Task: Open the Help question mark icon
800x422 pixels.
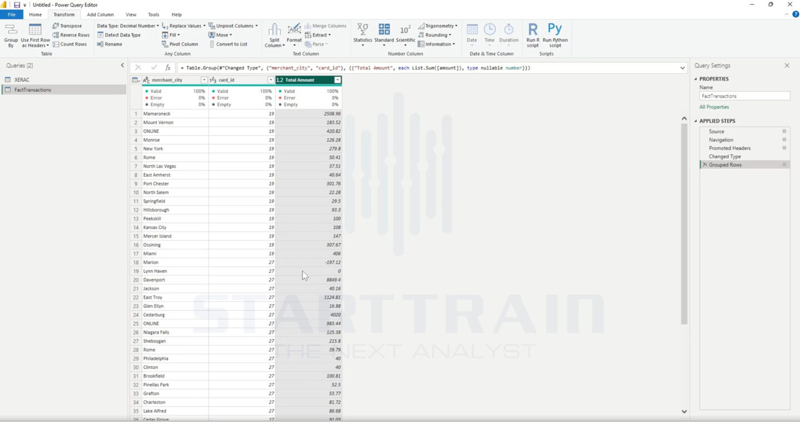Action: (794, 14)
